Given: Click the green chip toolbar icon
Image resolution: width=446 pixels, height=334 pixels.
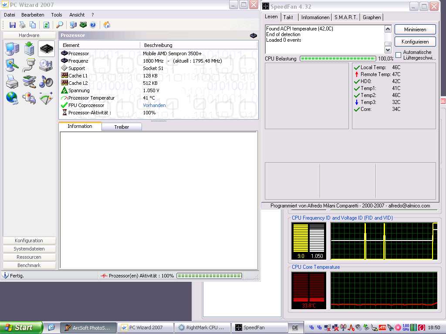Looking at the screenshot, I should tap(83, 25).
